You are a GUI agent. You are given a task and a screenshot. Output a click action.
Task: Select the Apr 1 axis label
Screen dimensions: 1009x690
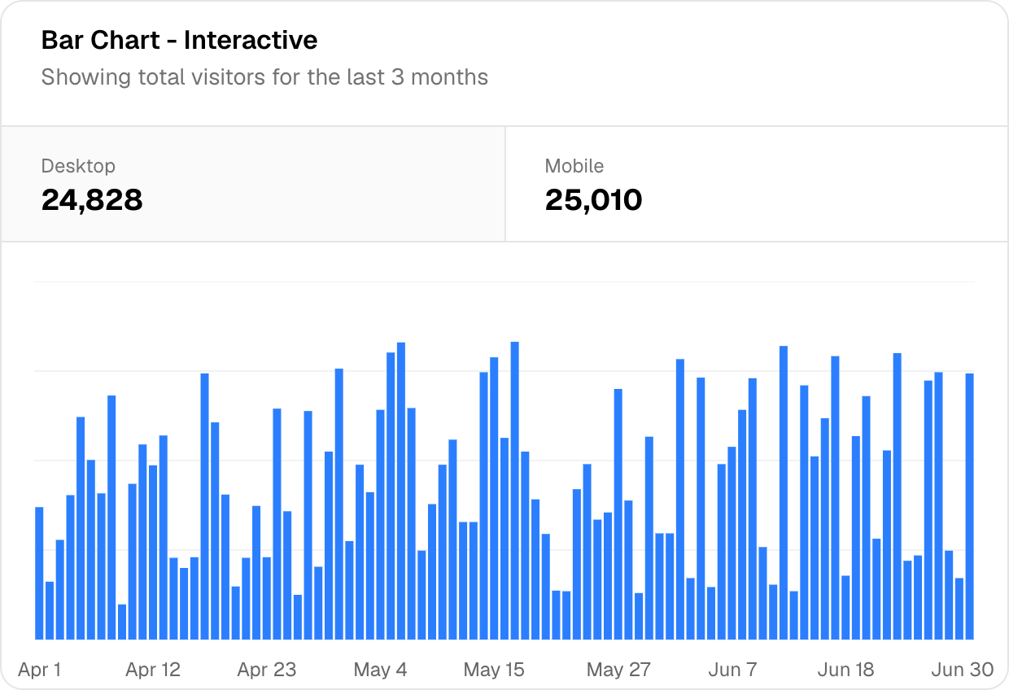tap(40, 670)
